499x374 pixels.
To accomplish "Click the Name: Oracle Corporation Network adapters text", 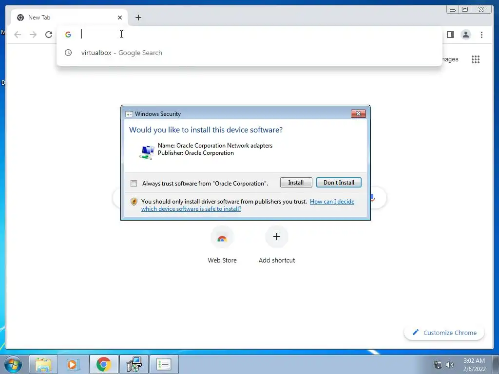I will tap(215, 146).
